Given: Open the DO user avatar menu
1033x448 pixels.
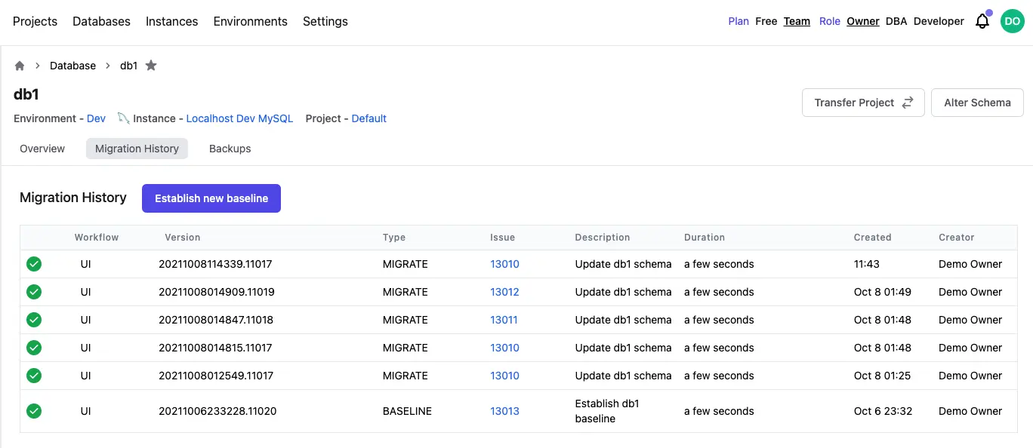Looking at the screenshot, I should (1012, 21).
